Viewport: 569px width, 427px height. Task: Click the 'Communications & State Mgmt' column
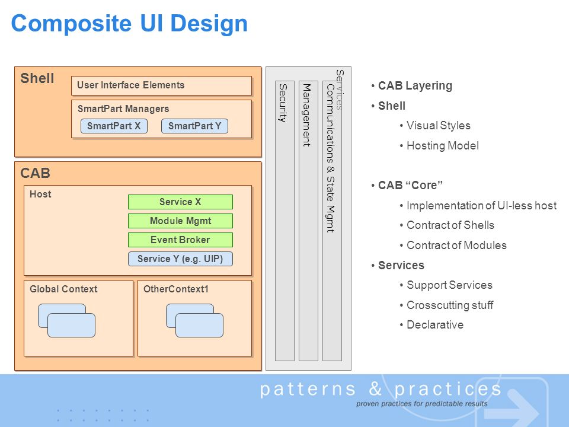pyautogui.click(x=332, y=221)
